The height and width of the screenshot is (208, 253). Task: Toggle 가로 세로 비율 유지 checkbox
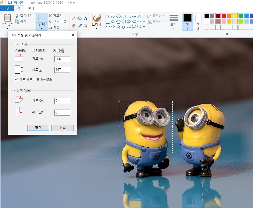(16, 79)
